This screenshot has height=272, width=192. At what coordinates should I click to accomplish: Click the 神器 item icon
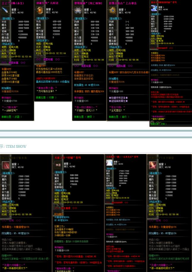(58, 165)
